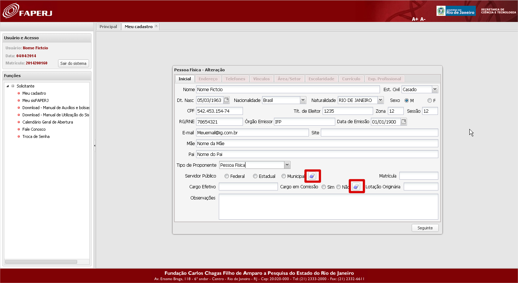Image resolution: width=518 pixels, height=283 pixels.
Task: Click the Tít. de Eleitor field
Action: click(x=347, y=111)
